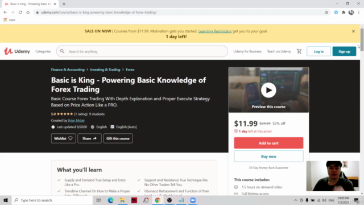The width and height of the screenshot is (364, 205).
Task: Select the Basic is King browser tab
Action: click(x=30, y=4)
